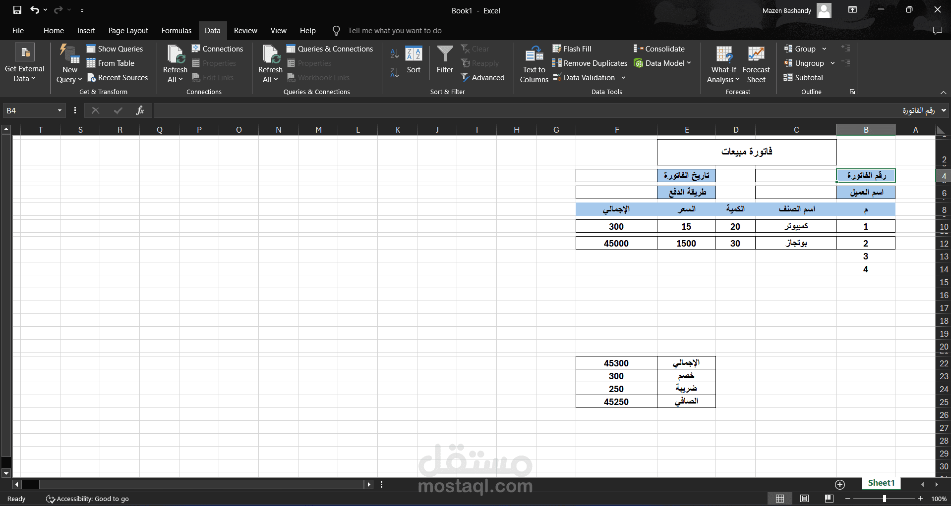This screenshot has height=506, width=951.
Task: Switch to the View tab
Action: [x=278, y=31]
